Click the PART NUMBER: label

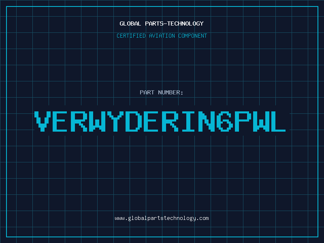[x=161, y=92]
